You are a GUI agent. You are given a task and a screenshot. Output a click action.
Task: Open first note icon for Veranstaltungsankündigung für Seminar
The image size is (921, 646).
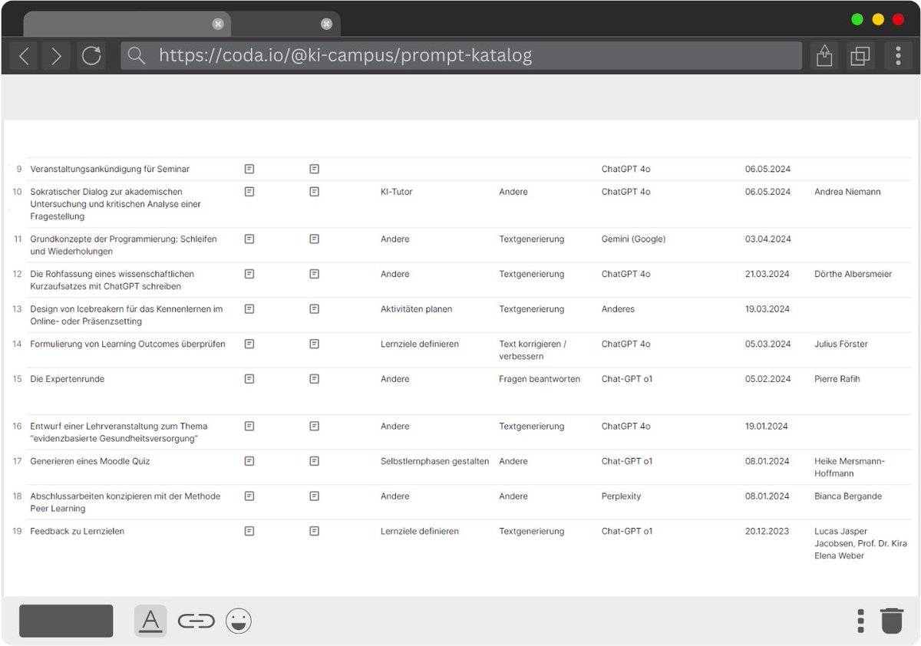click(249, 168)
